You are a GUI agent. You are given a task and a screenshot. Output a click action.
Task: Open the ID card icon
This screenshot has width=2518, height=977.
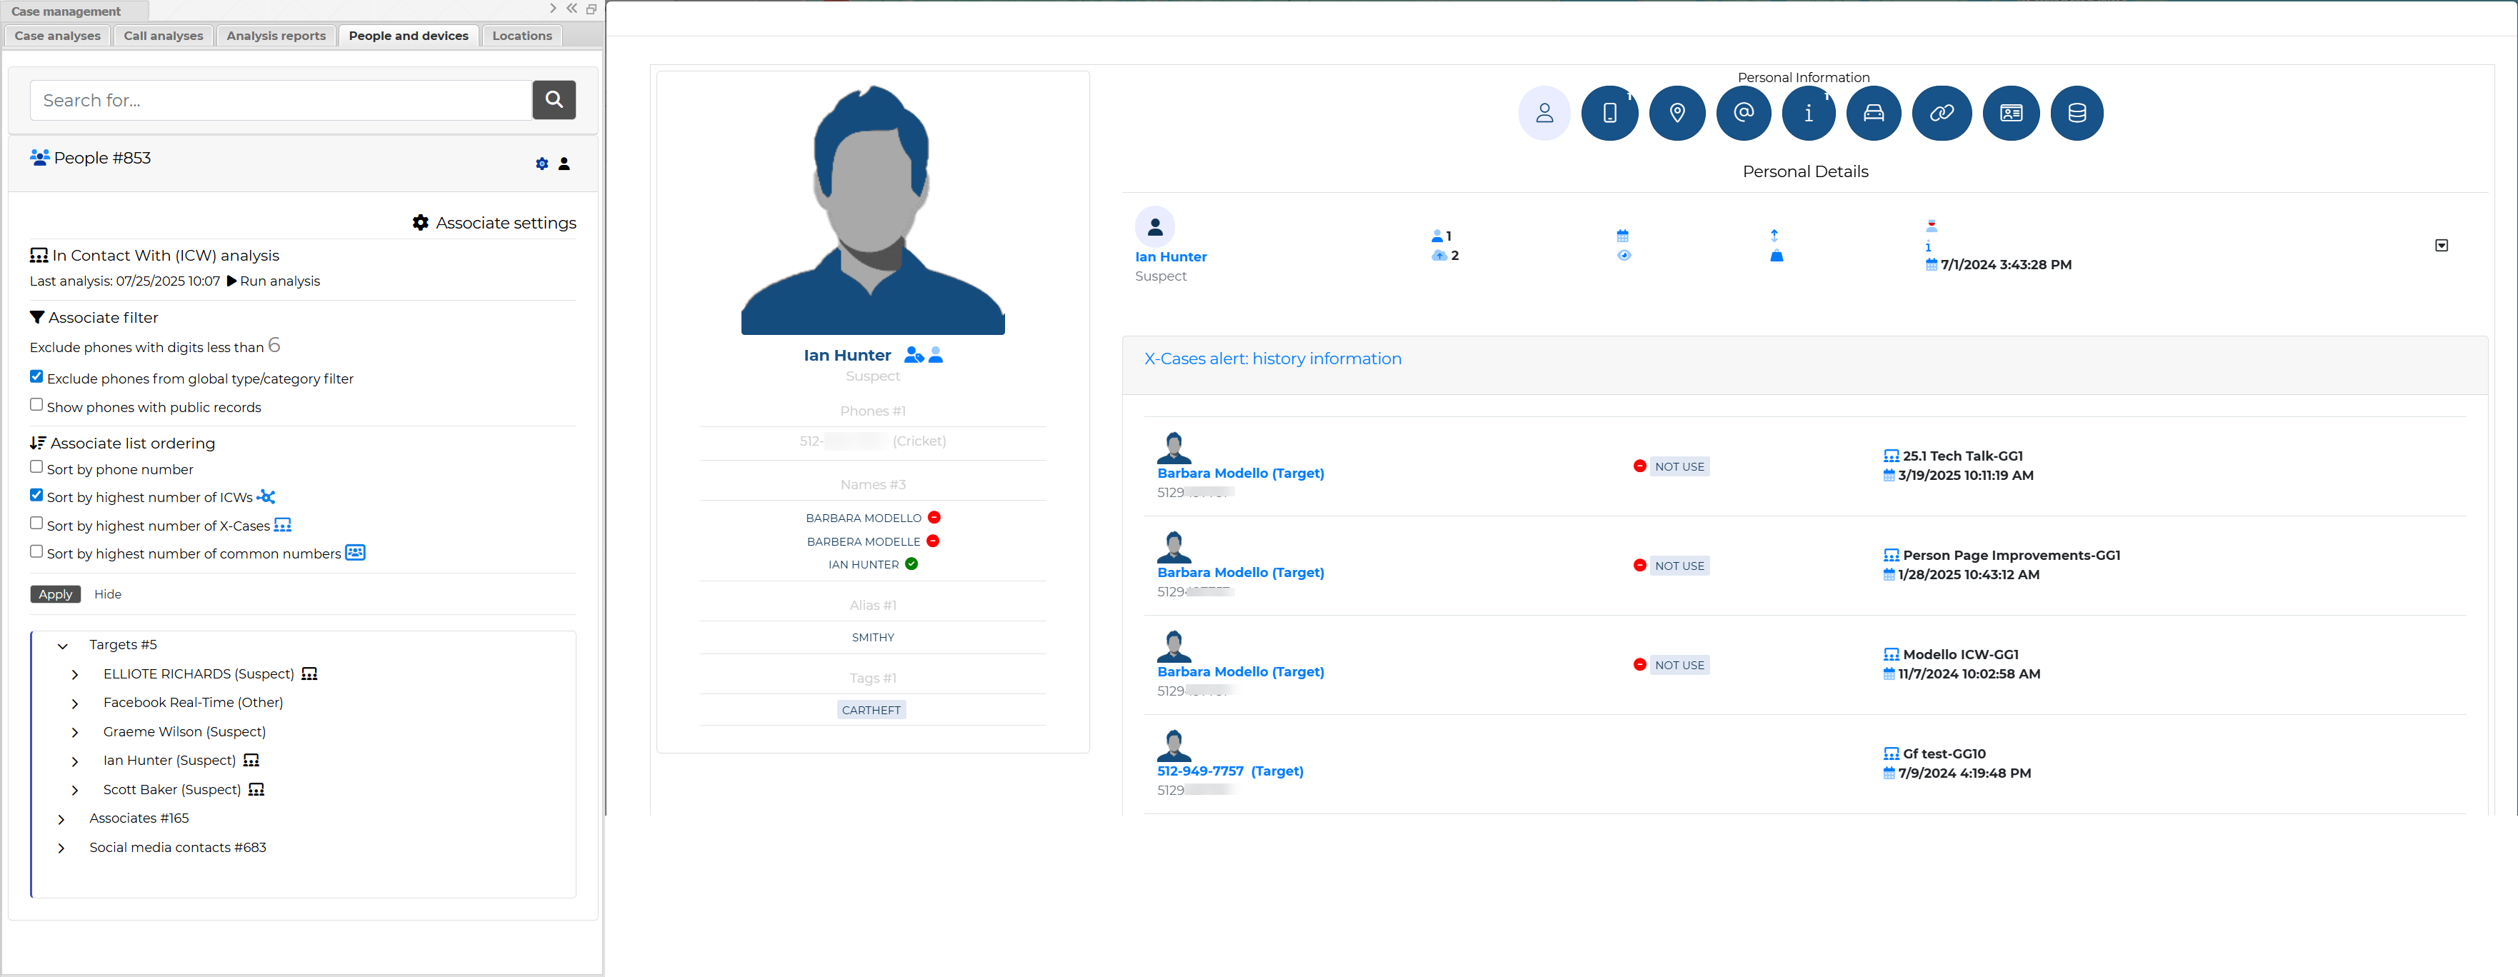(x=2011, y=114)
